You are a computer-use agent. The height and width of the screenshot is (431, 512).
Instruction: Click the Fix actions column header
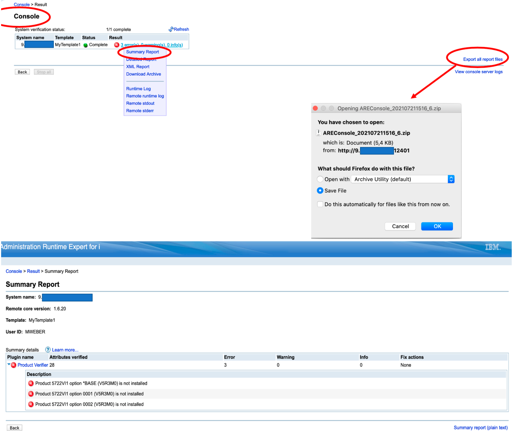point(412,357)
